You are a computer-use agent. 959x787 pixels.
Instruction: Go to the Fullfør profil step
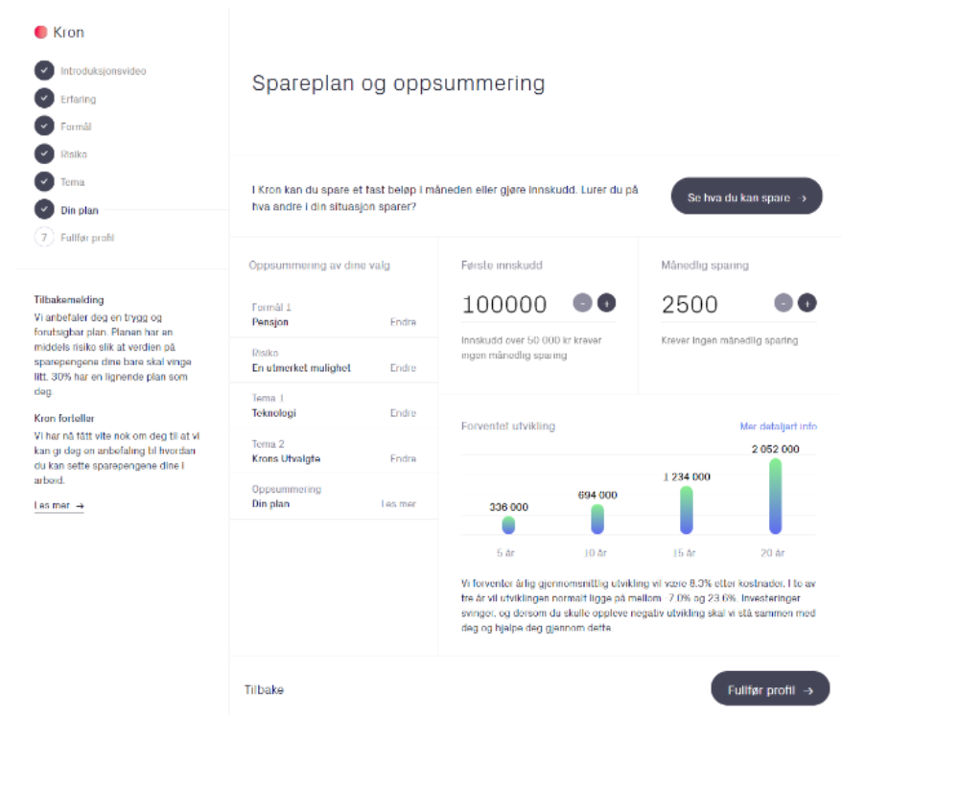[87, 238]
